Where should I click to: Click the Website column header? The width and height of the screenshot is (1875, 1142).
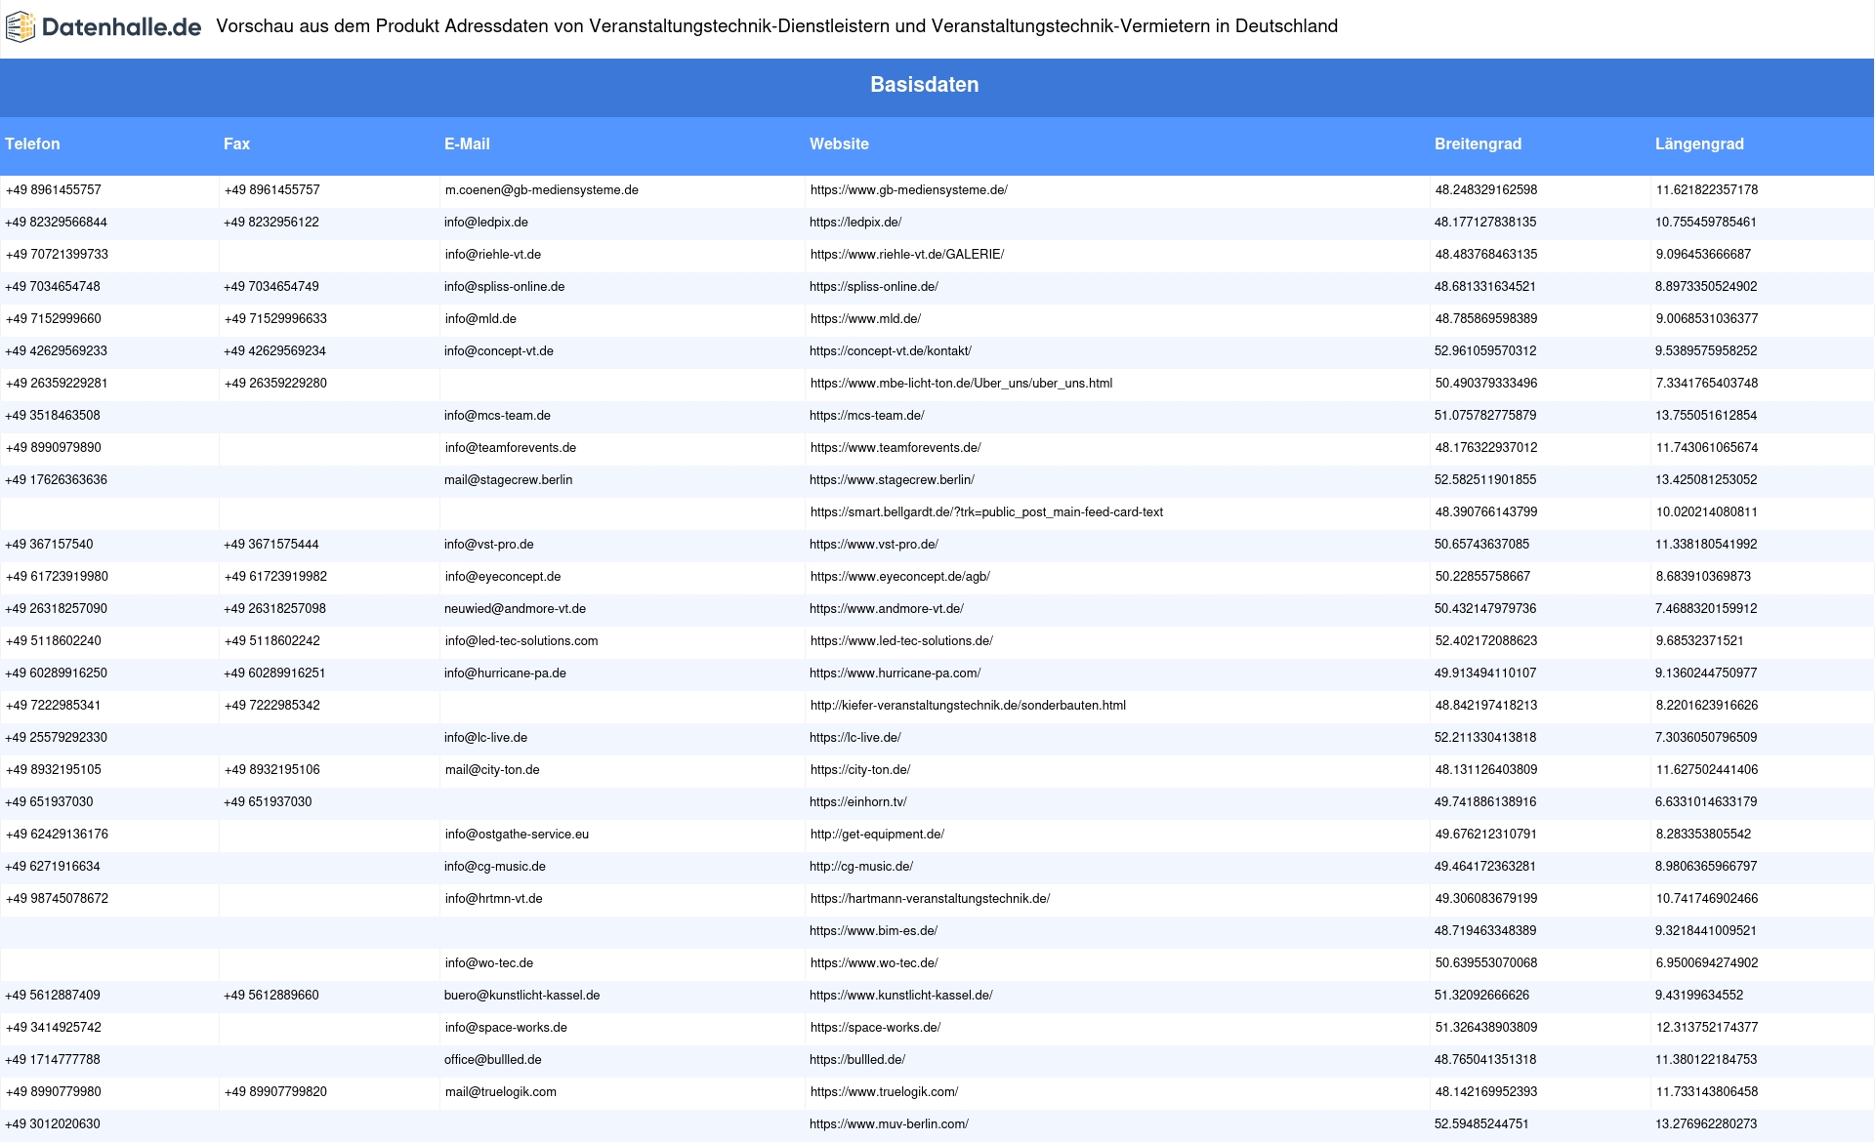point(839,143)
